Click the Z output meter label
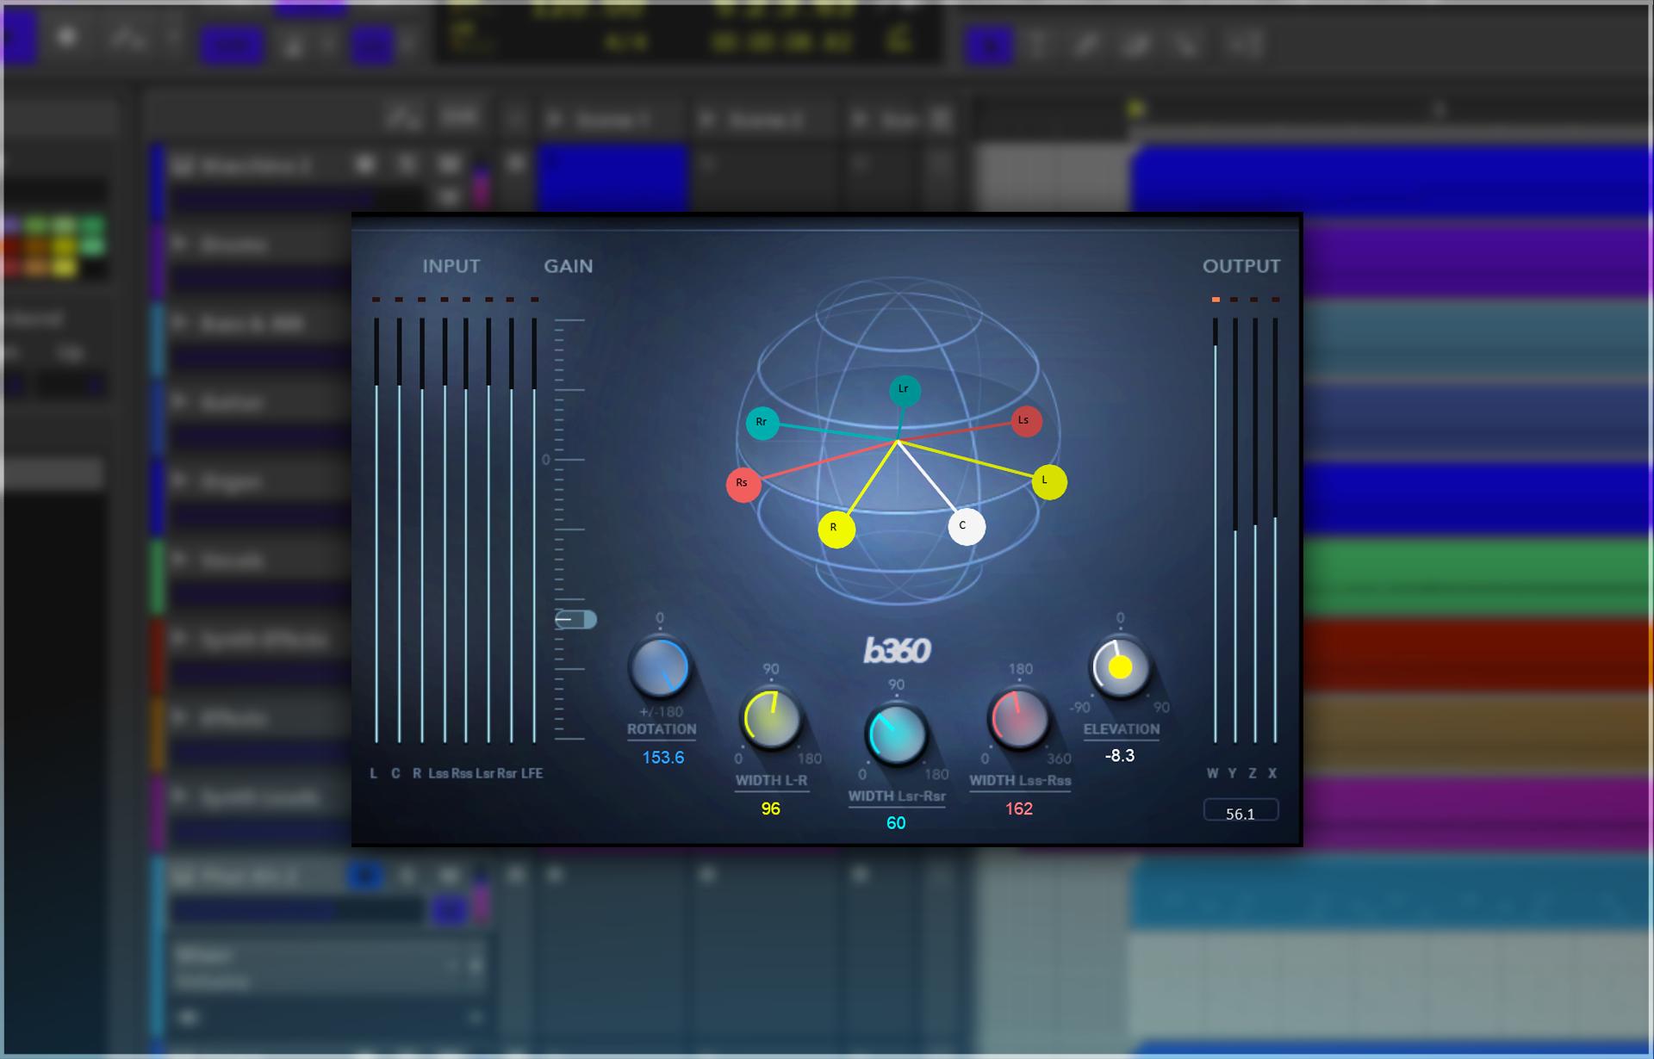The height and width of the screenshot is (1059, 1654). point(1253,773)
